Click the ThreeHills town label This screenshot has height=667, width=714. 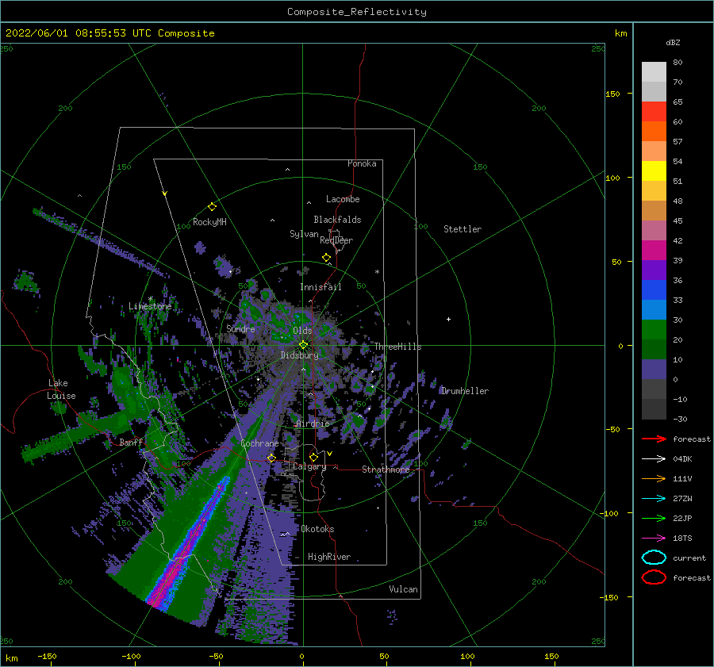click(398, 347)
